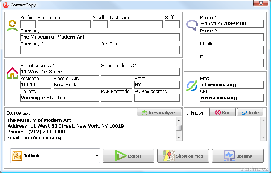Click the Unknown box scroll up arrow
This screenshot has width=271, height=173.
coord(263,120)
